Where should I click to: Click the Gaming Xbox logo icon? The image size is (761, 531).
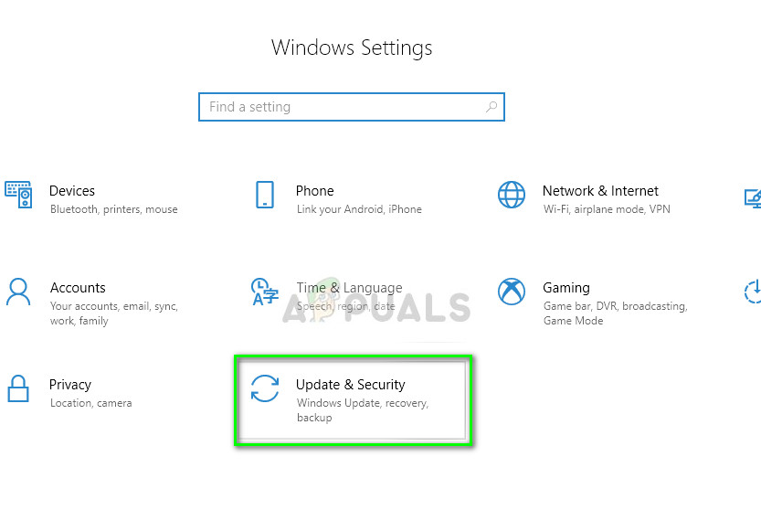point(512,292)
